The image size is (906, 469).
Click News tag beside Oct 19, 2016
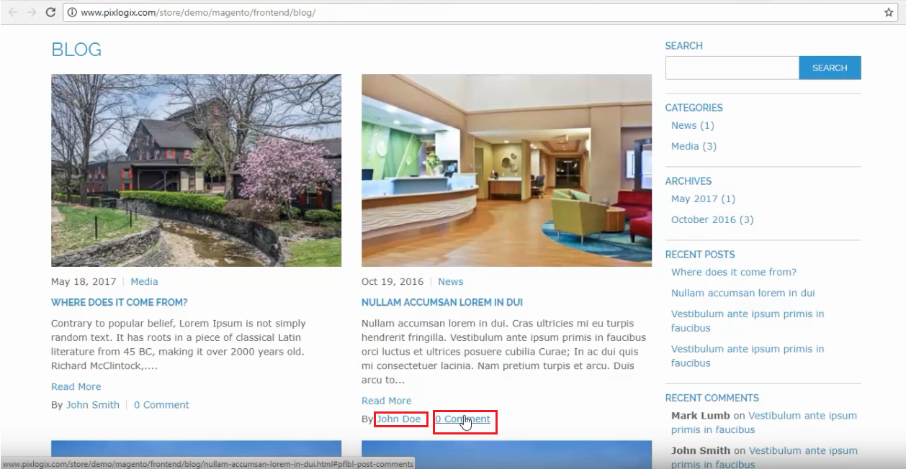coord(450,281)
